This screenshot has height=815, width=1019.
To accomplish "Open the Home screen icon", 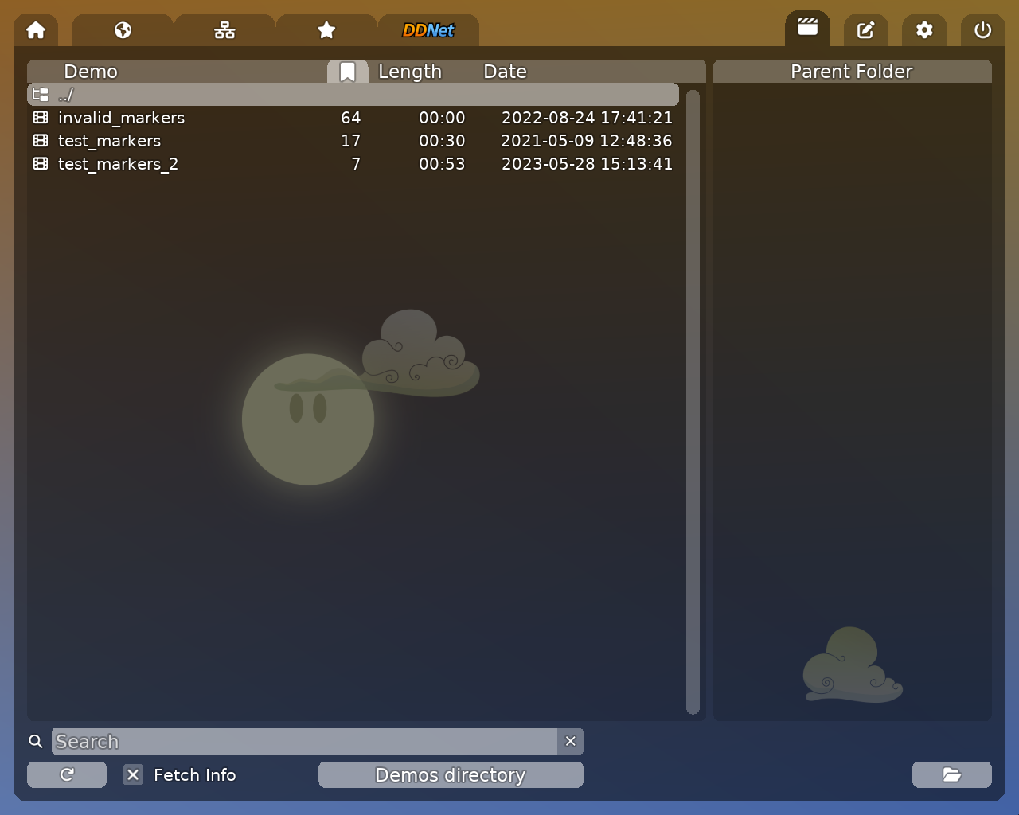I will 35,30.
